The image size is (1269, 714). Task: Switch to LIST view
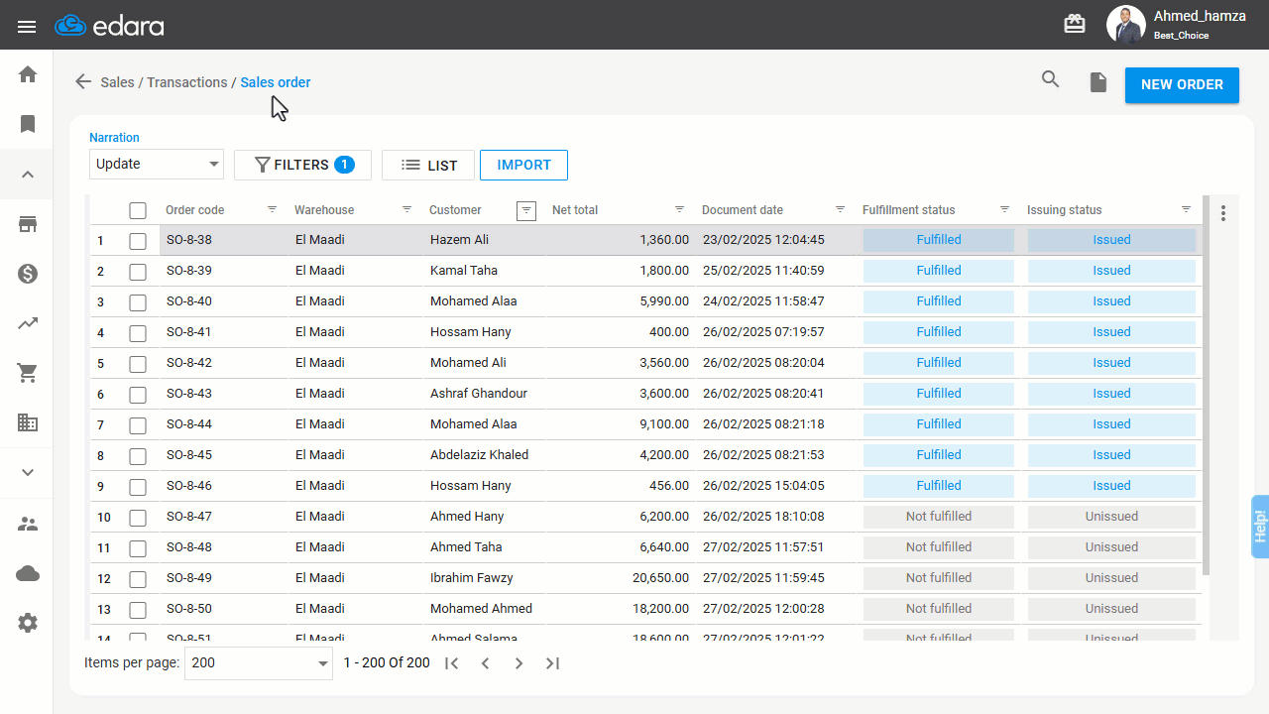coord(428,166)
